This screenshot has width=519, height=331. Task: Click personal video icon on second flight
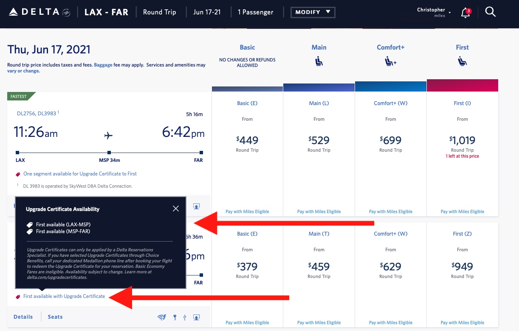pyautogui.click(x=196, y=317)
